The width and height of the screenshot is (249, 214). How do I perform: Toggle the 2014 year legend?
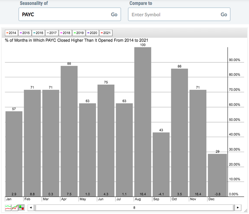[x=11, y=33]
